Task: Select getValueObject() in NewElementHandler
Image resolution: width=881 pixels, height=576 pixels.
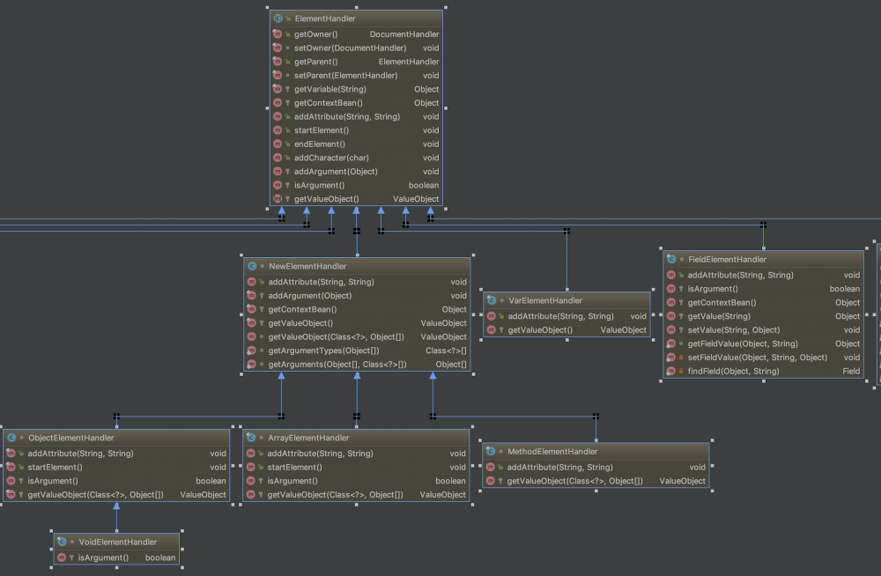Action: pyautogui.click(x=300, y=324)
